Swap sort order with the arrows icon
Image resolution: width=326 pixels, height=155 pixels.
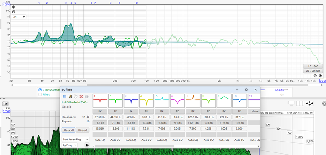[87, 145]
